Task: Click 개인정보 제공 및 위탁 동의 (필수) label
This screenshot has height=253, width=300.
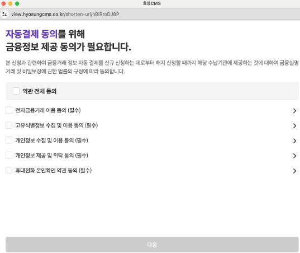Action: [51, 155]
